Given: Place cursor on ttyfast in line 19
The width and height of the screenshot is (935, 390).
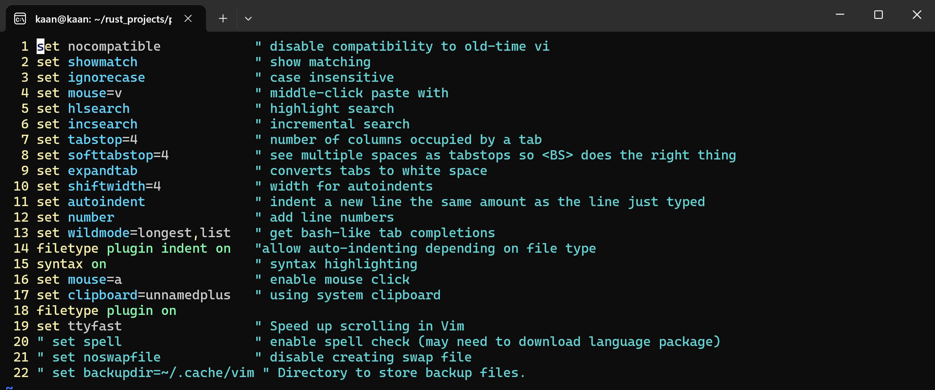Looking at the screenshot, I should [95, 326].
